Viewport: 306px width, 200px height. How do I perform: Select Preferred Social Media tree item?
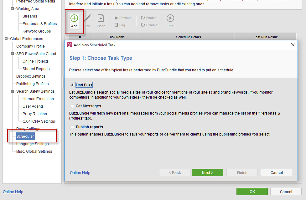tap(35, 1)
